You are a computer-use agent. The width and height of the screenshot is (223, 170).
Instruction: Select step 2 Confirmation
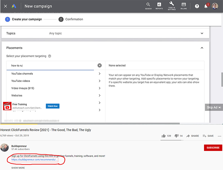coord(71,19)
